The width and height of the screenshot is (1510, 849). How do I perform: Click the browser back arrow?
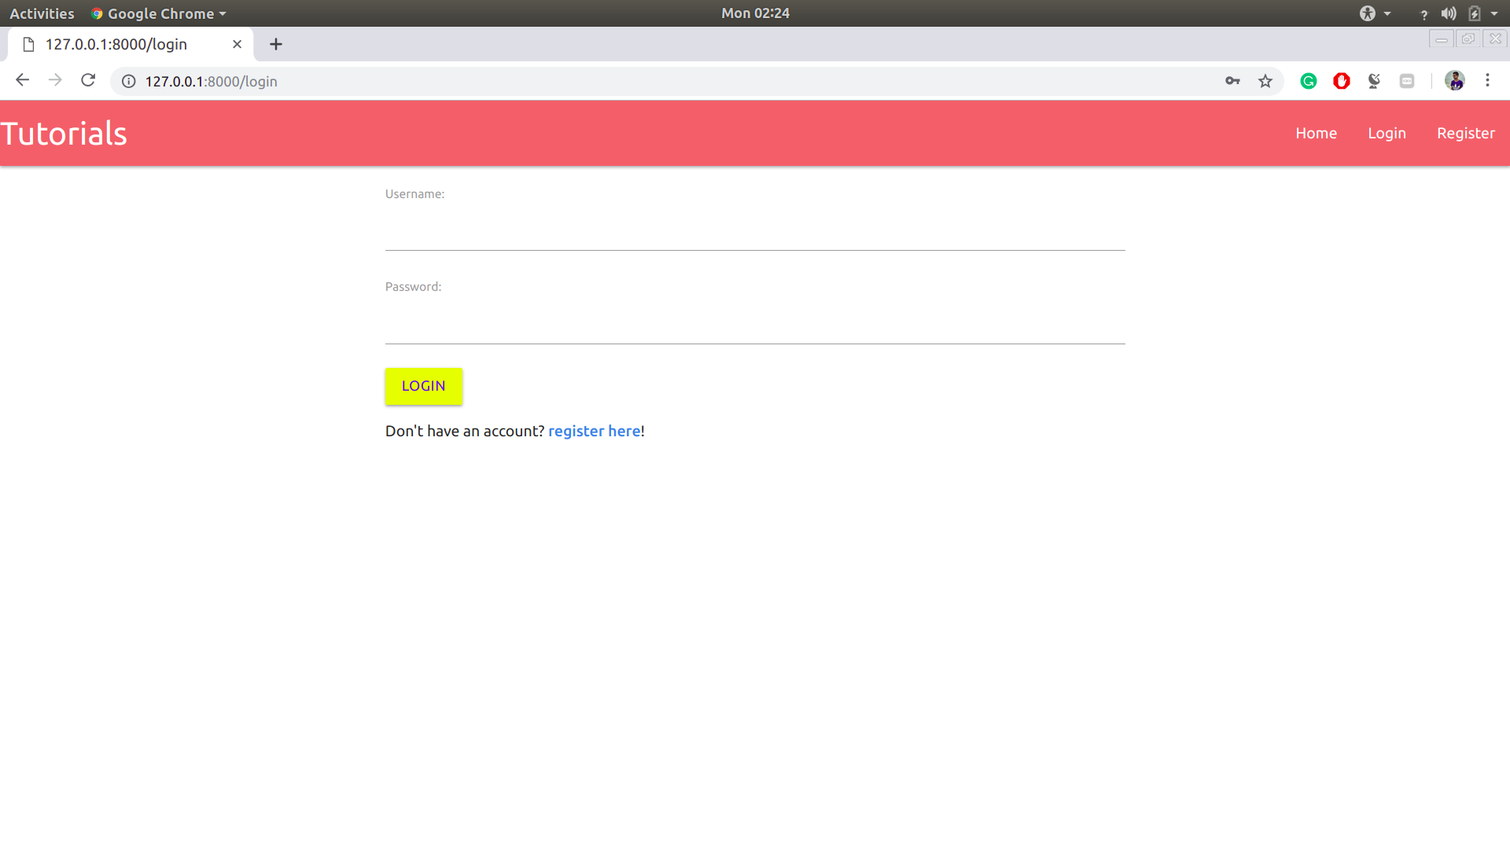tap(22, 80)
